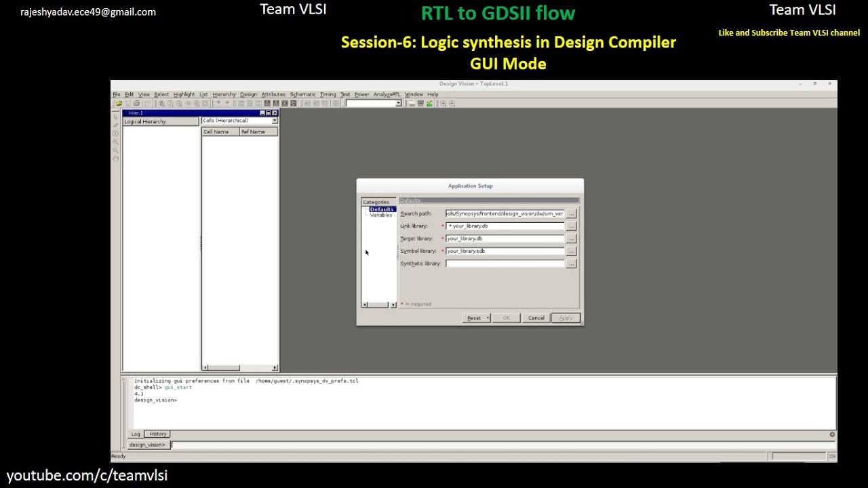Click the info query tool in the left sidebar
Image resolution: width=868 pixels, height=488 pixels.
(x=115, y=134)
